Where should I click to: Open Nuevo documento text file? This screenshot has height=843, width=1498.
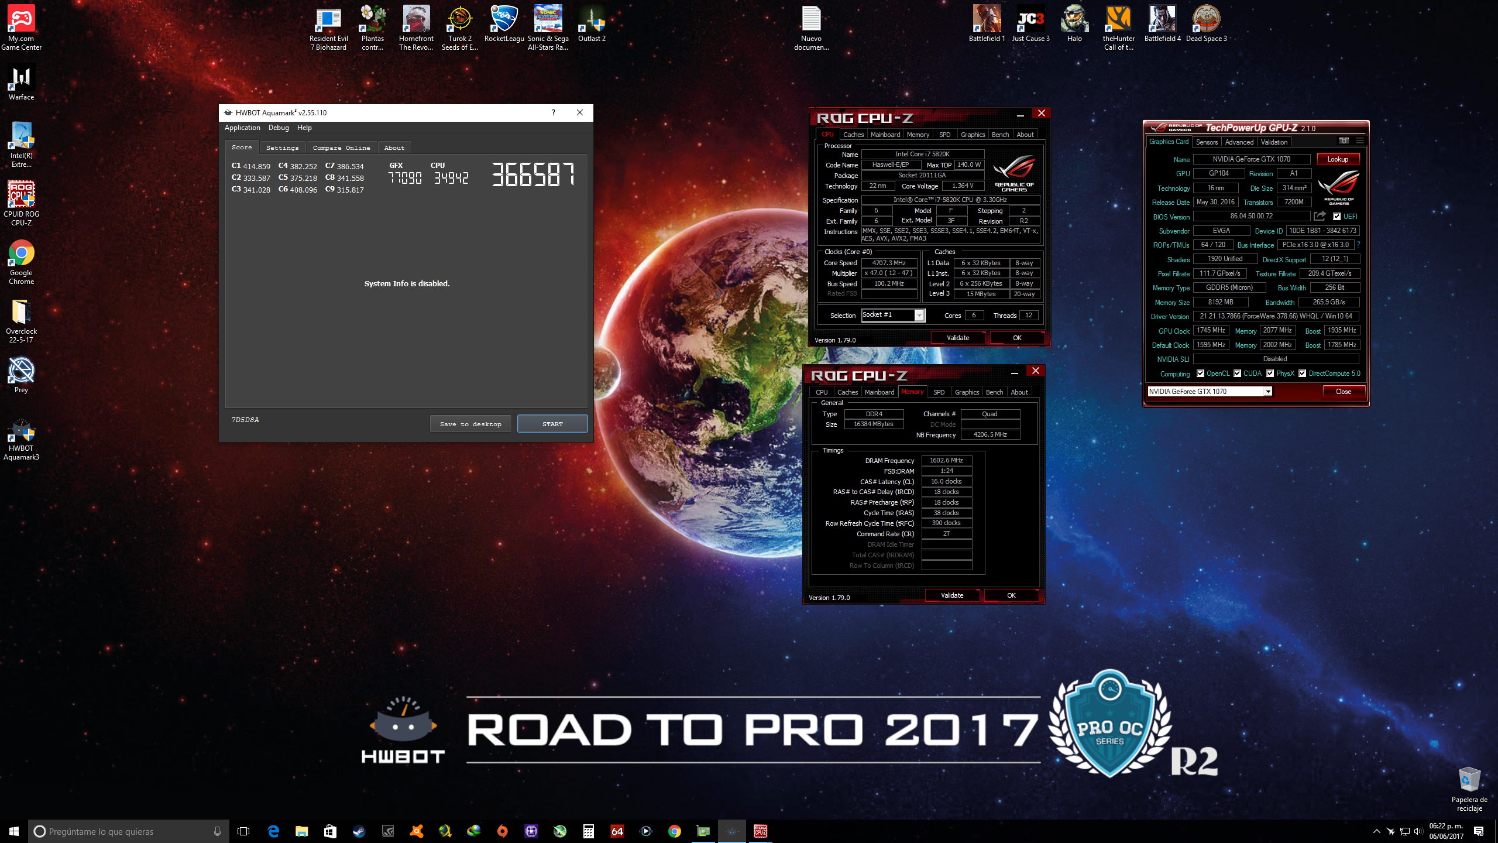[811, 27]
